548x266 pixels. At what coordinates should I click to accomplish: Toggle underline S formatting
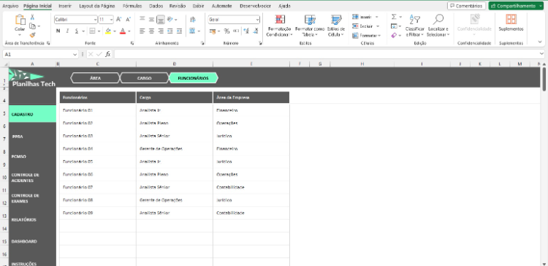pos(77,31)
